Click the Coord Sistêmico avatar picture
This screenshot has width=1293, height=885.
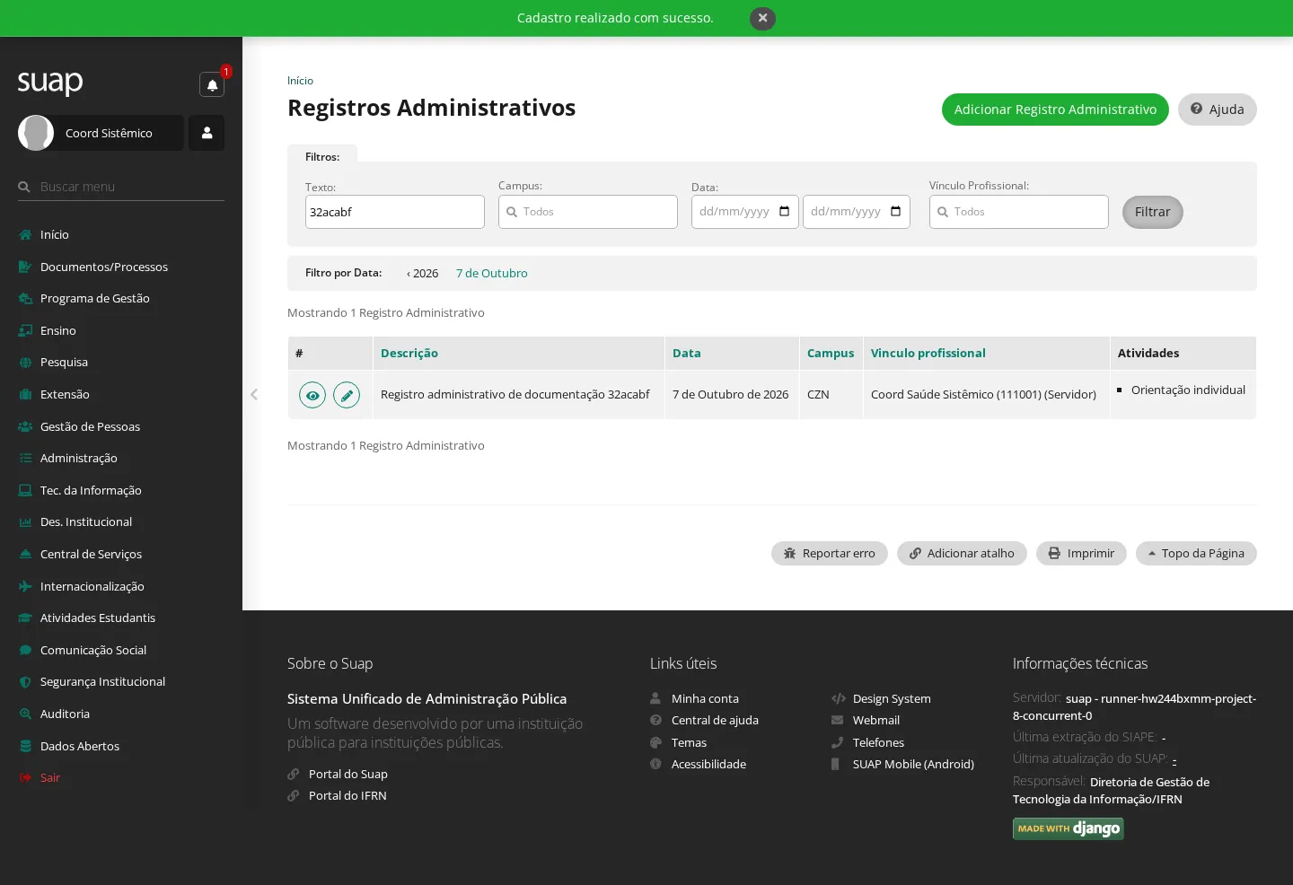(36, 133)
